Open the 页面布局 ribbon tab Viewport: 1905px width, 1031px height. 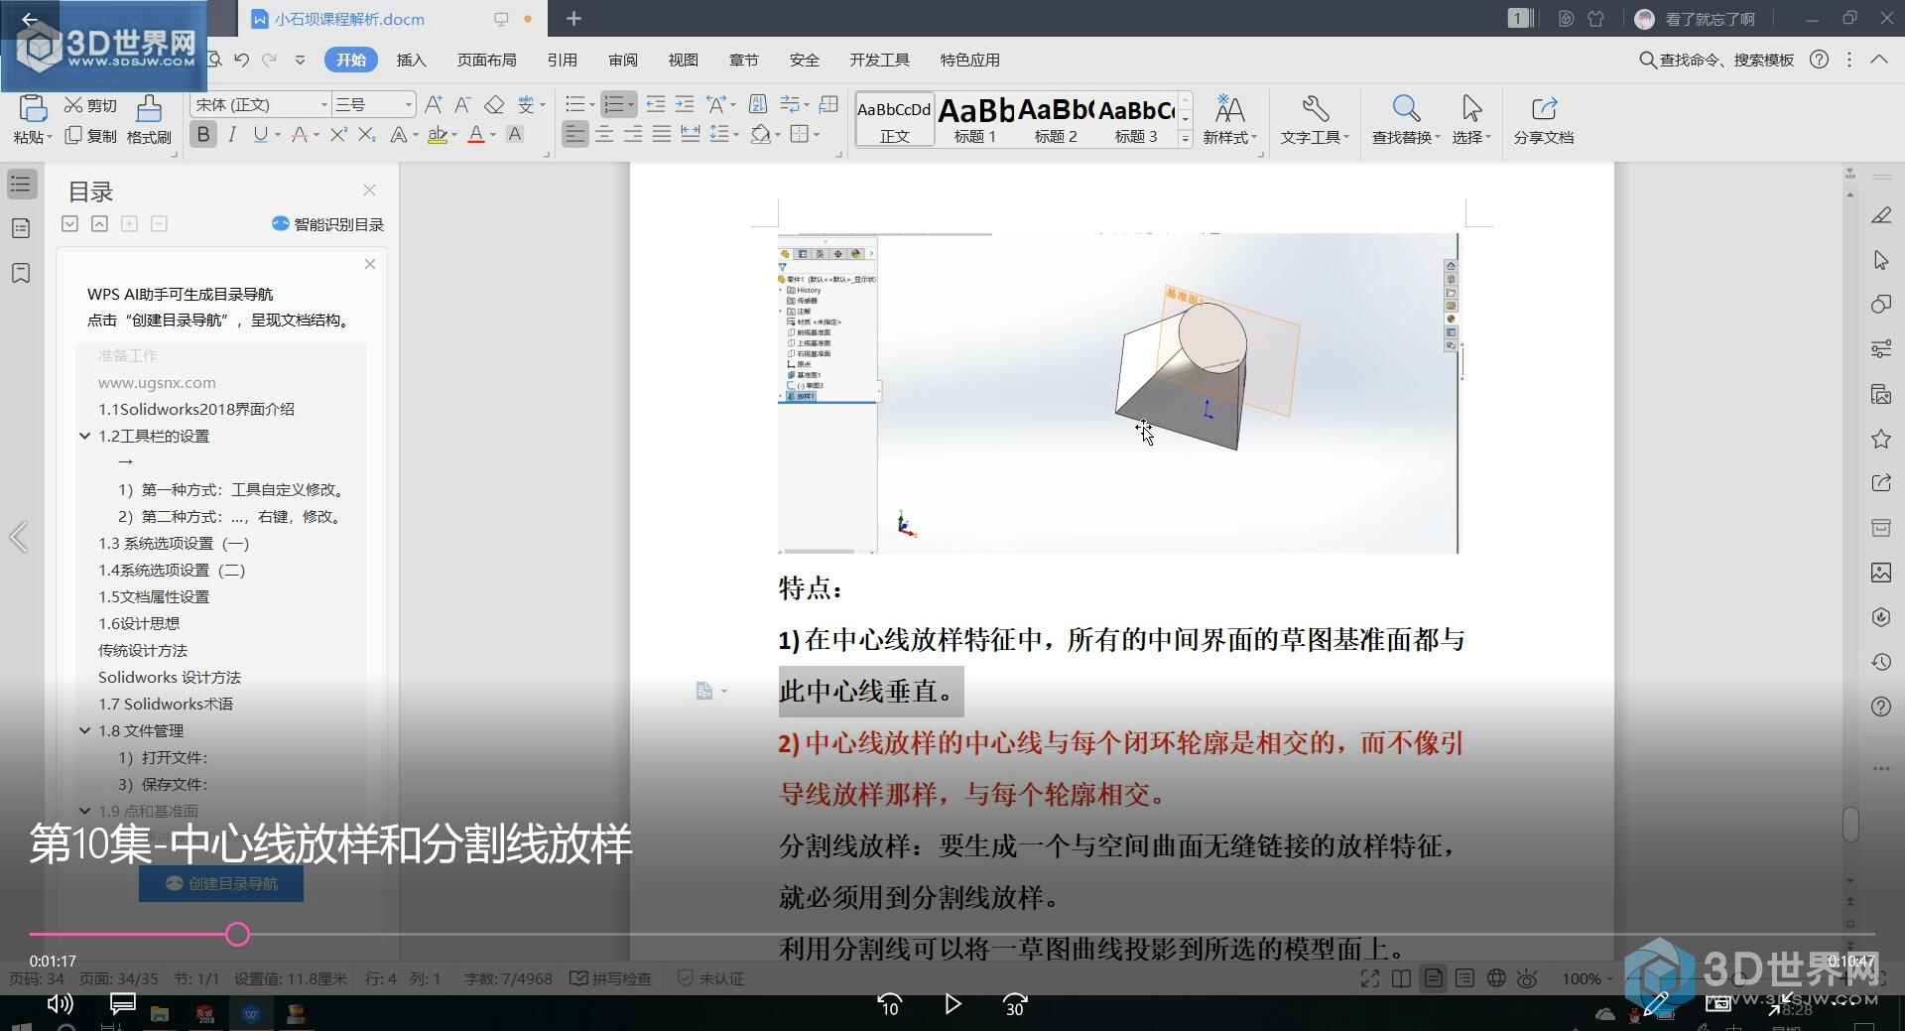[x=486, y=60]
